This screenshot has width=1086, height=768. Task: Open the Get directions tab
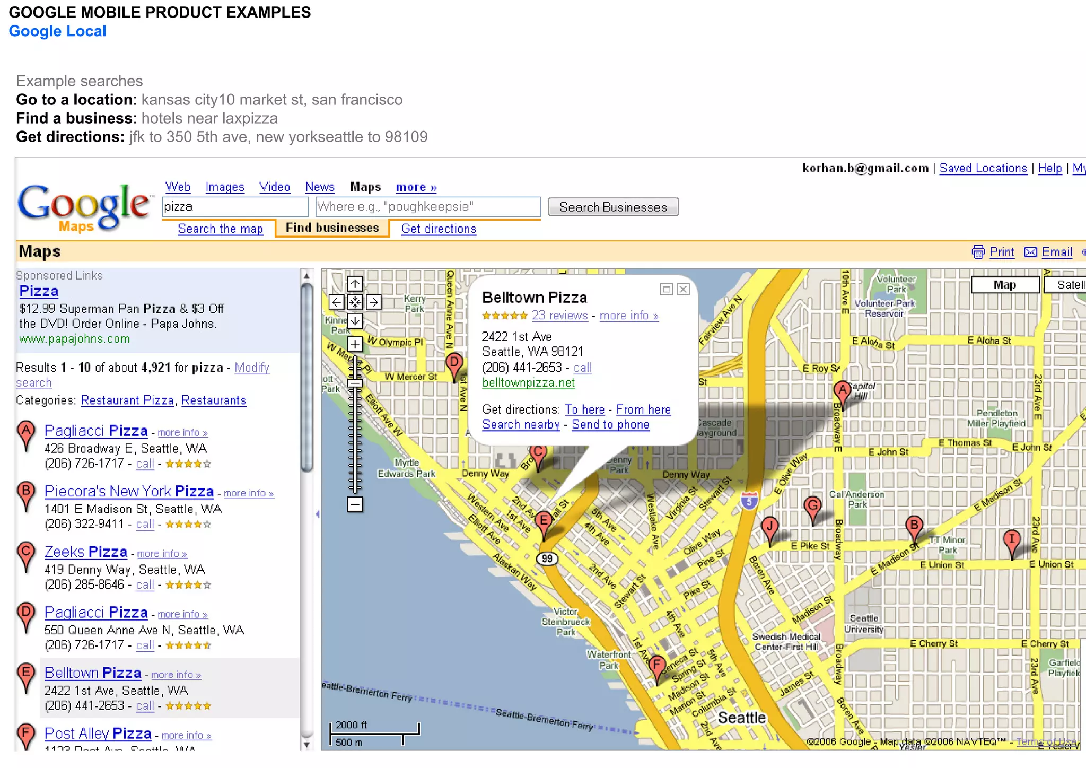point(439,229)
